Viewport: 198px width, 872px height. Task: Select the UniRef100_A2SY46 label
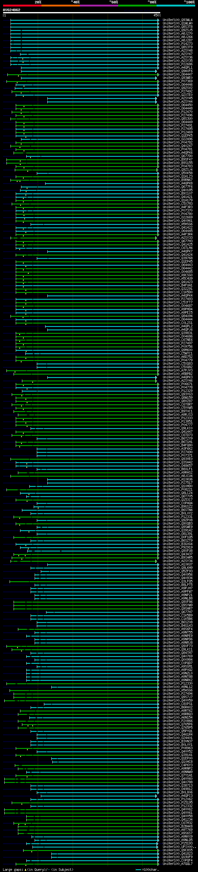[177, 380]
